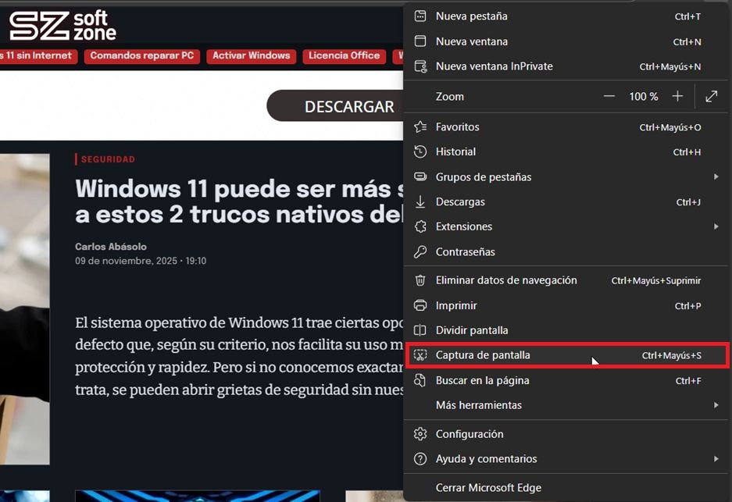
Task: Click the Favoritos star icon
Action: pos(420,126)
